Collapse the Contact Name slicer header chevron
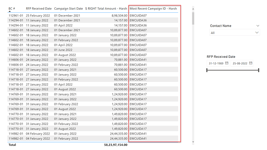 point(258,26)
